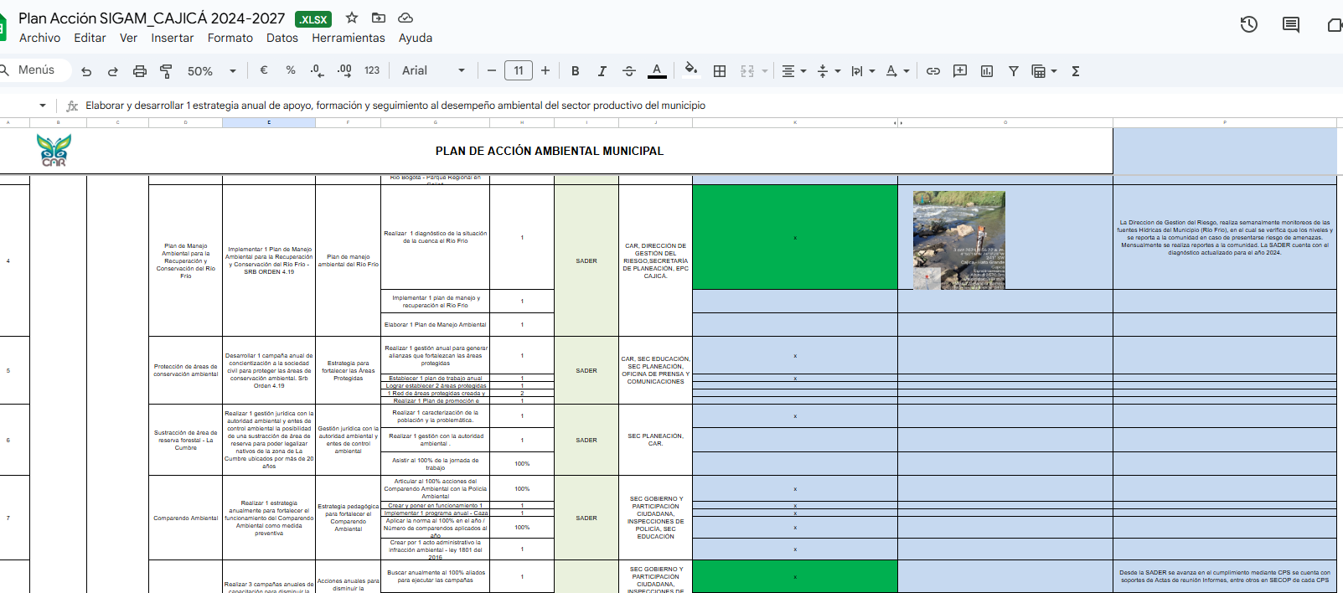Click the print icon
Viewport: 1343px width, 593px height.
[140, 71]
